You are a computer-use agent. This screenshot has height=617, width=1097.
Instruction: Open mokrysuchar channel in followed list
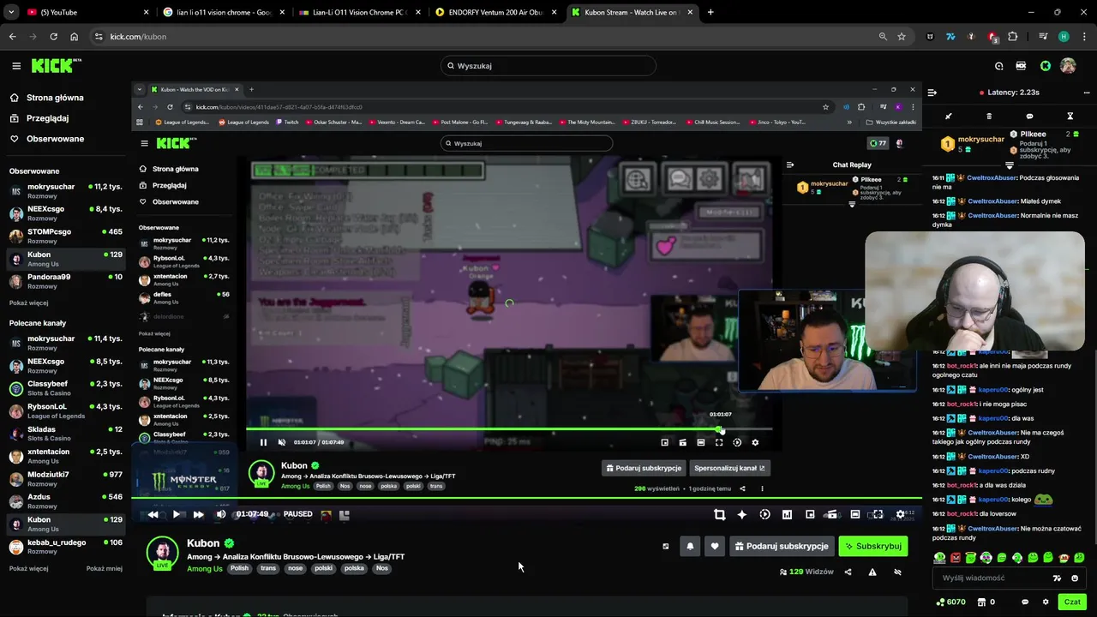click(66, 190)
